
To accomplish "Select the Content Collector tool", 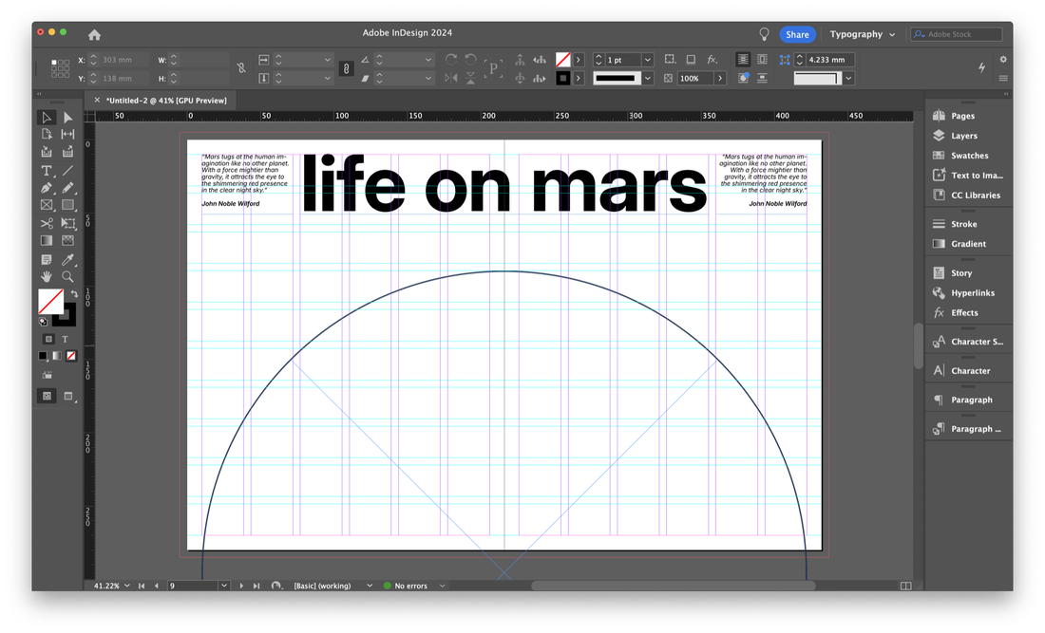I will click(x=47, y=152).
